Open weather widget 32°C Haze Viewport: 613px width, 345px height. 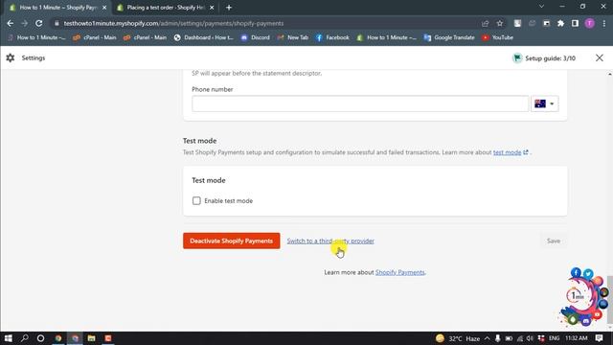click(458, 338)
